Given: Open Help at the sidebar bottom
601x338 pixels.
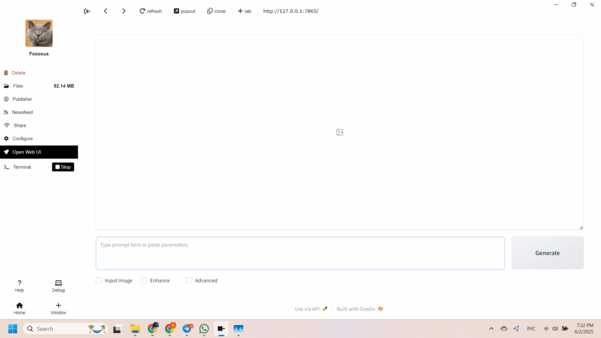Looking at the screenshot, I should [x=19, y=286].
